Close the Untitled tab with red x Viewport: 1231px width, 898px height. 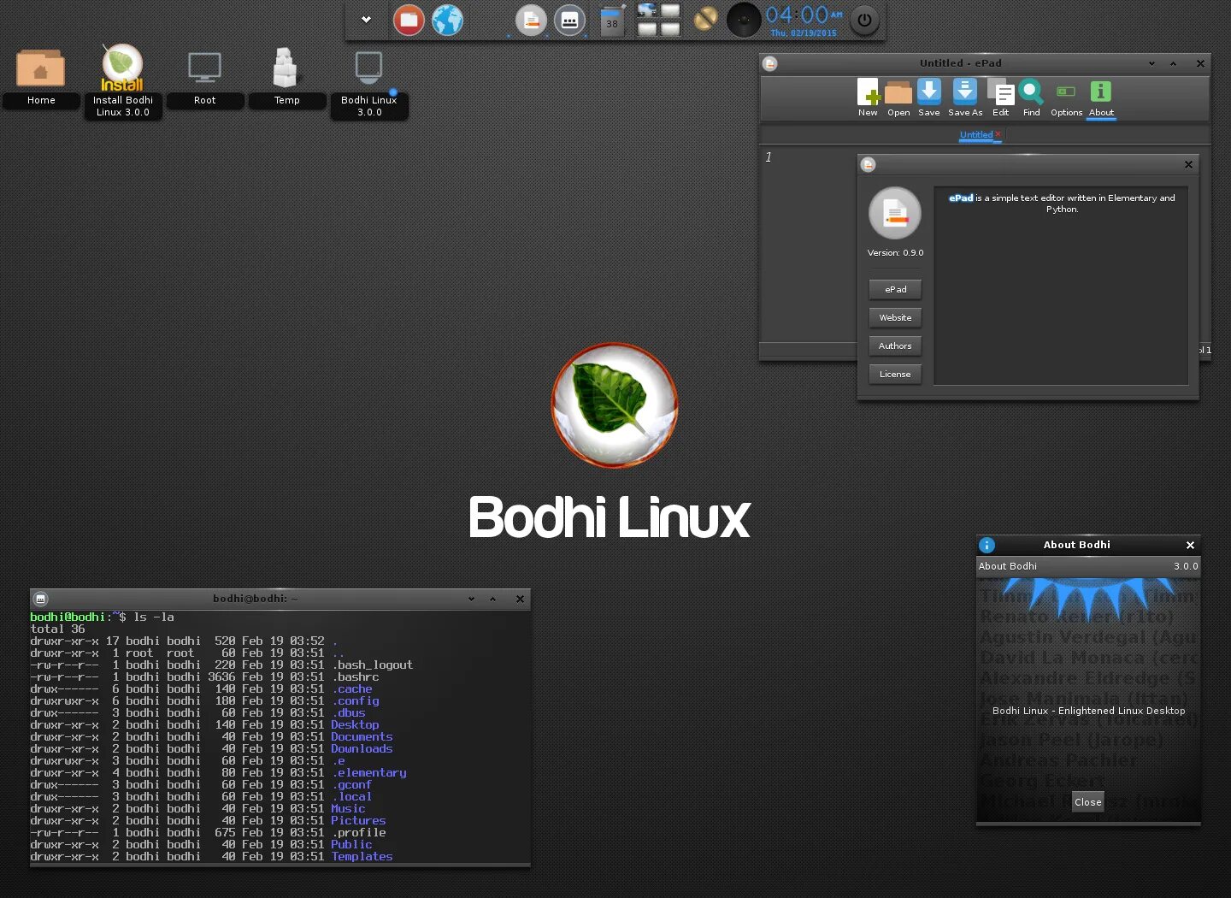998,133
